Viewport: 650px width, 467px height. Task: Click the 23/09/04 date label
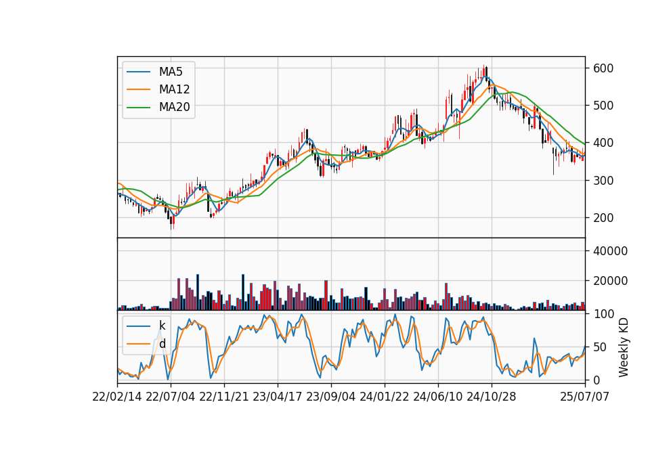[331, 397]
